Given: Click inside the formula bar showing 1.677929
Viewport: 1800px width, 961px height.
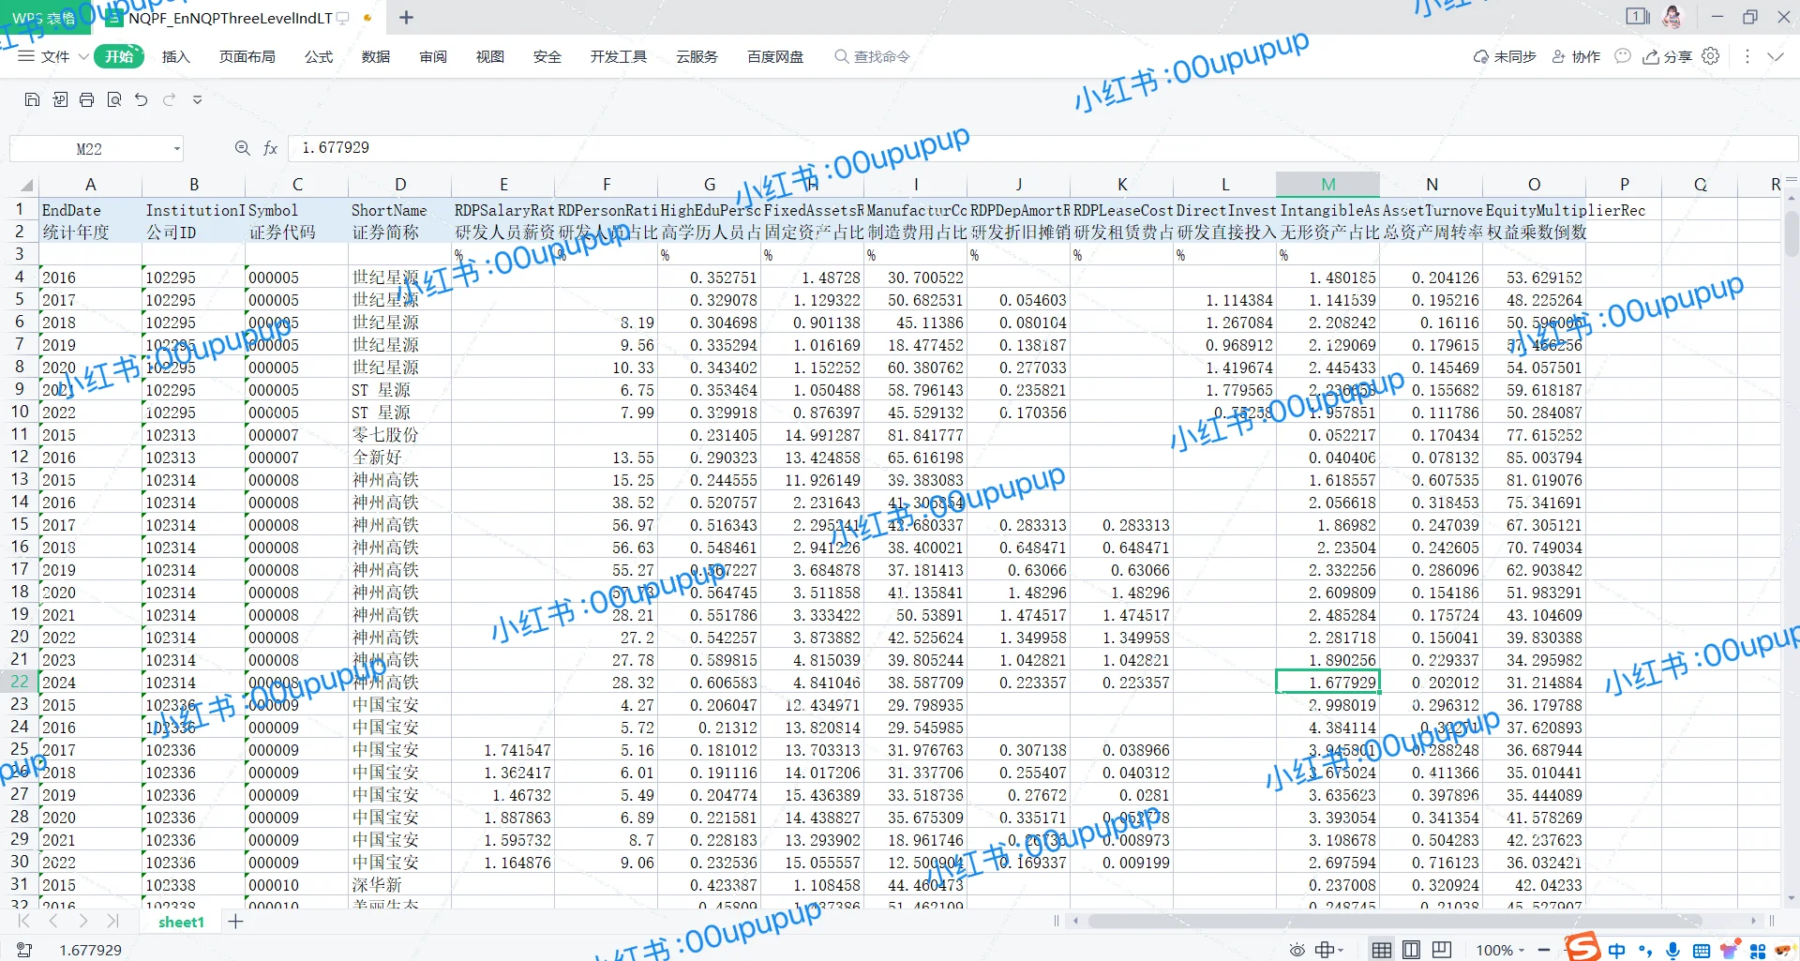Looking at the screenshot, I should point(1042,148).
